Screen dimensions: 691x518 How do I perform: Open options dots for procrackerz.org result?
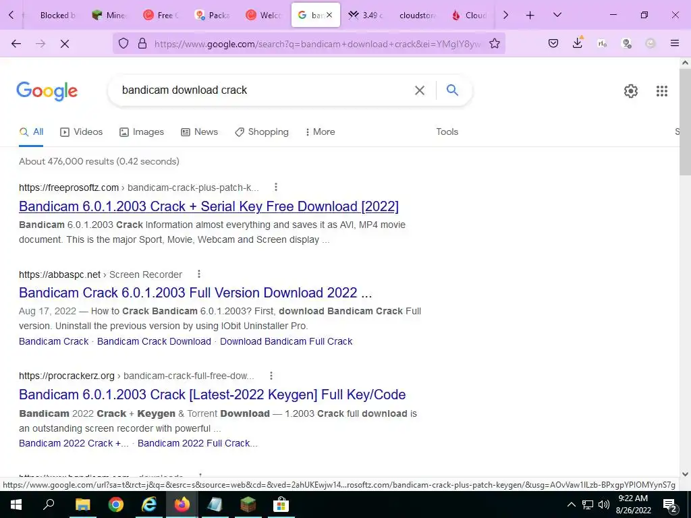point(271,376)
